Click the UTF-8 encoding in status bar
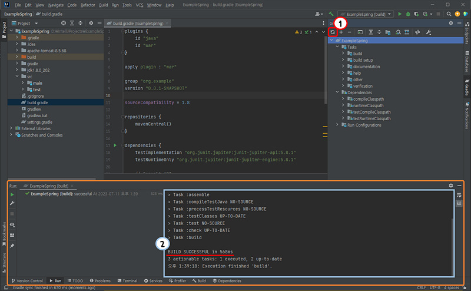The image size is (471, 291). (x=434, y=287)
